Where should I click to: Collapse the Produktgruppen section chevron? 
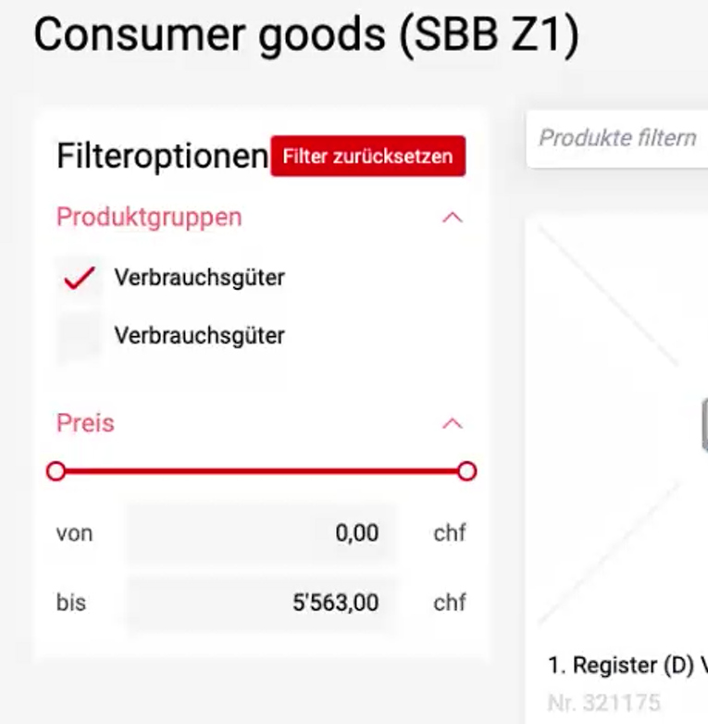[x=452, y=218]
